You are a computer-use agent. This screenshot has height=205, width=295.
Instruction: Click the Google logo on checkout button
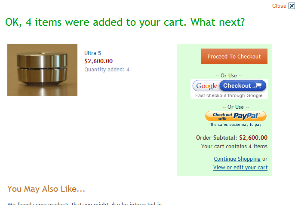(x=206, y=86)
